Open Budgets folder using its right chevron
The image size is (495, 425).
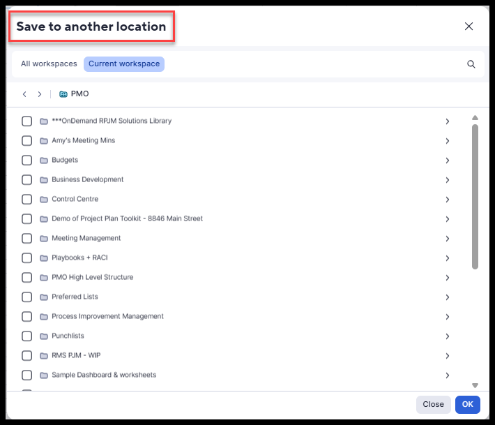[x=448, y=161]
